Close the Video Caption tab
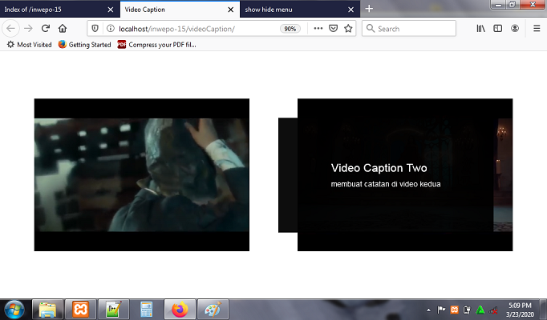The image size is (547, 320). 231,10
